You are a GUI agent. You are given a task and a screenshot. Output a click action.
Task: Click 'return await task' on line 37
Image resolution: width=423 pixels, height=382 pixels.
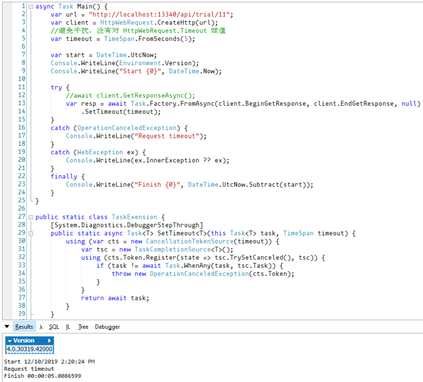[113, 298]
